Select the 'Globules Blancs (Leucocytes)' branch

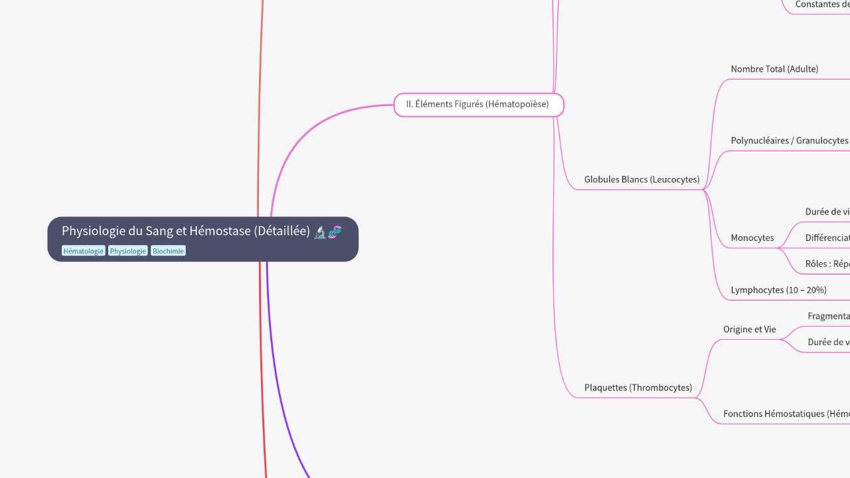point(641,179)
